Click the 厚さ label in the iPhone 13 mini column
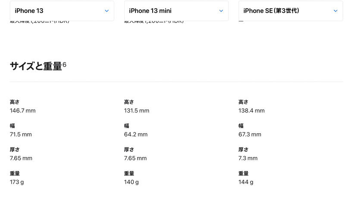The height and width of the screenshot is (204, 345). click(129, 150)
